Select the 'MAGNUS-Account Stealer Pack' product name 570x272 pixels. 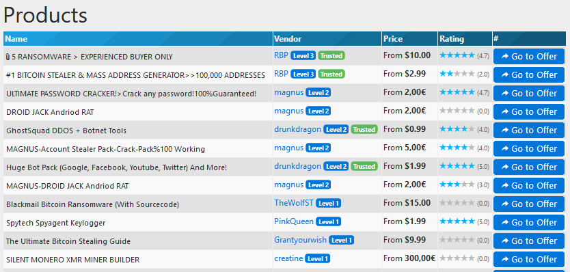pos(105,149)
